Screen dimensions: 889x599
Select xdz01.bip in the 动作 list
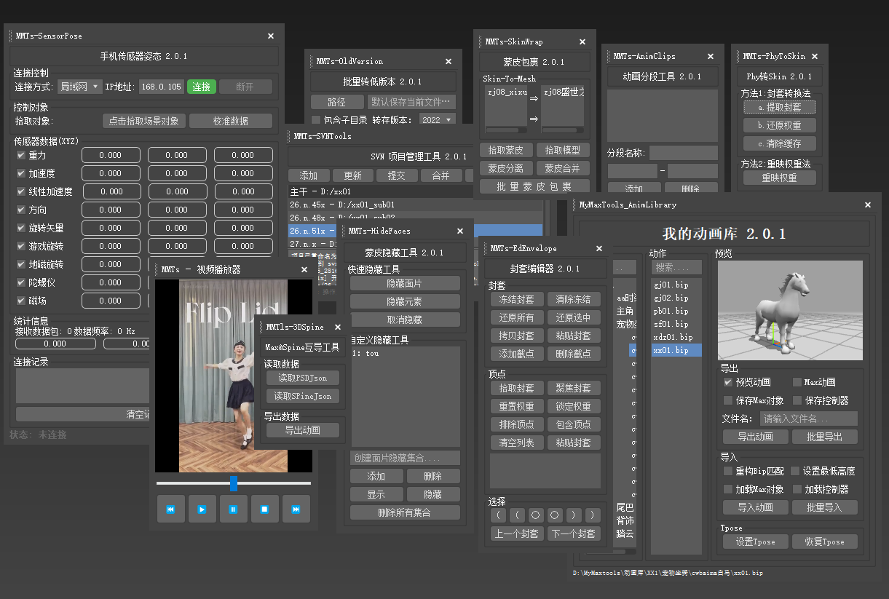pos(673,337)
